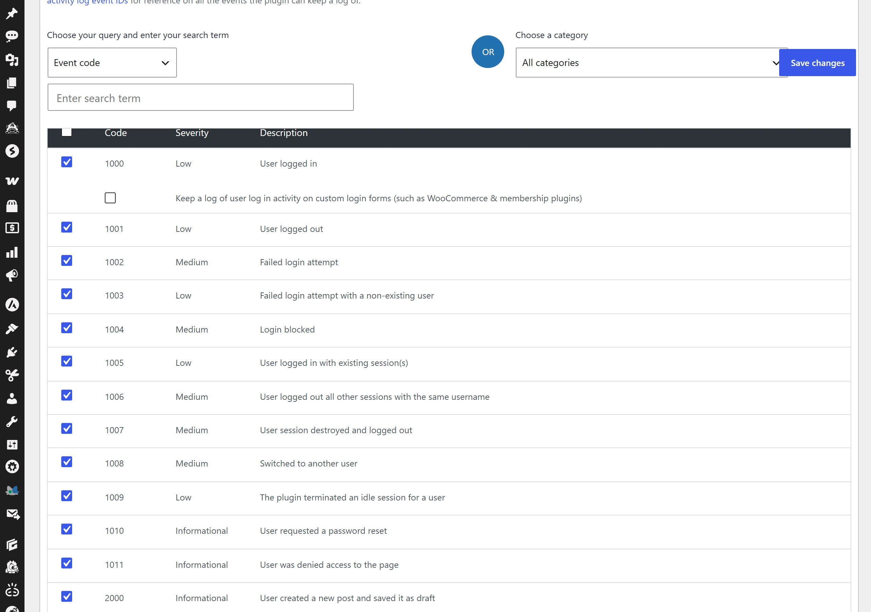The image size is (871, 612).
Task: Click 'User session destroyed and logged out' text
Action: tap(336, 430)
